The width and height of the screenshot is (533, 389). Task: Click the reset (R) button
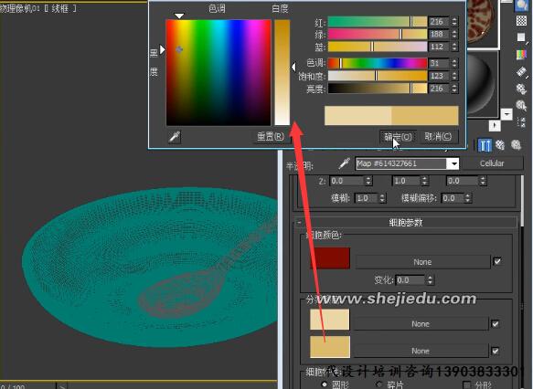coord(271,136)
